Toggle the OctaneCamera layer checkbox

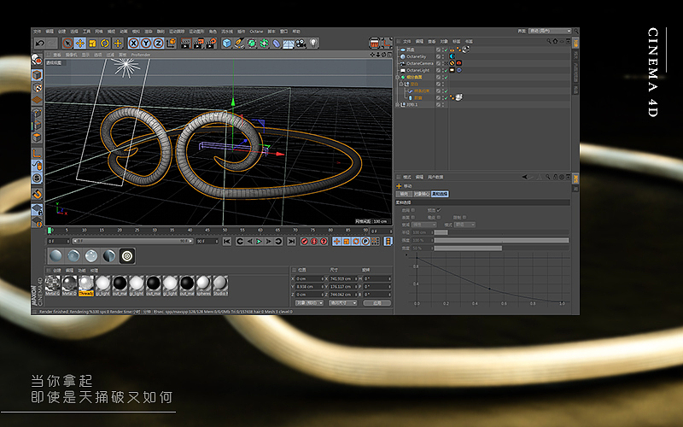point(438,63)
